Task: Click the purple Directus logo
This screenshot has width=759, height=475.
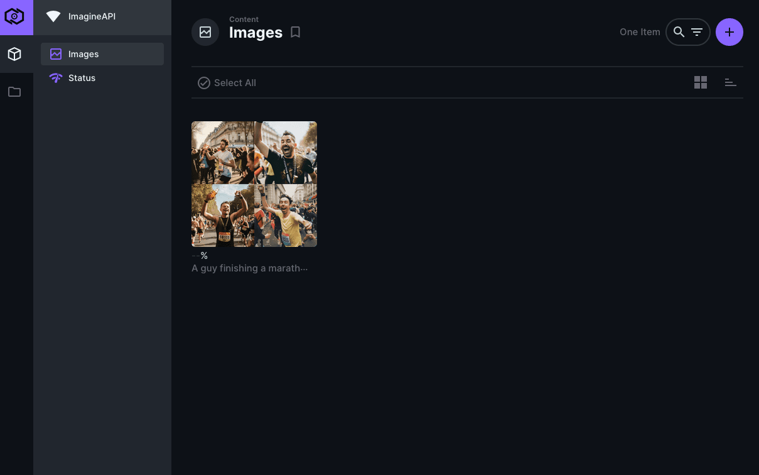Action: 16,17
